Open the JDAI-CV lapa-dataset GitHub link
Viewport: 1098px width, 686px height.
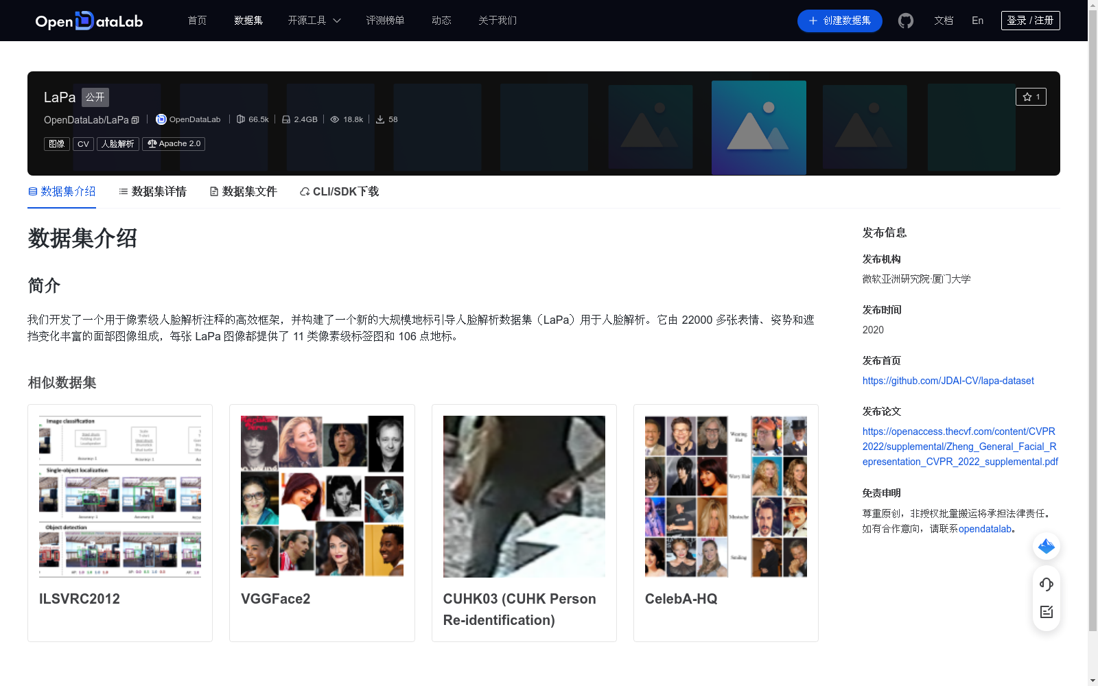[948, 380]
